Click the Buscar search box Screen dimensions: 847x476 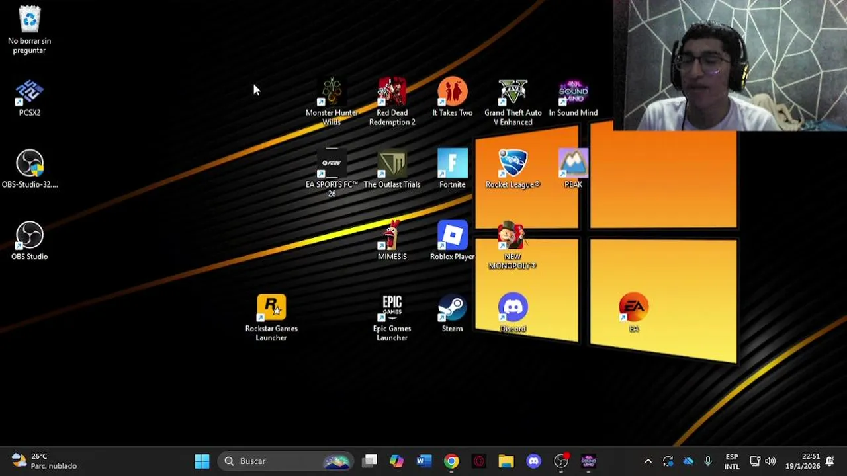[x=287, y=461]
